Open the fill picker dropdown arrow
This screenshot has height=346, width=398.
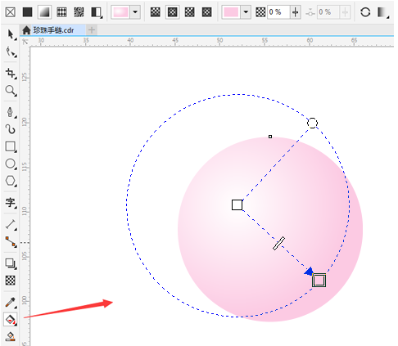coord(135,12)
